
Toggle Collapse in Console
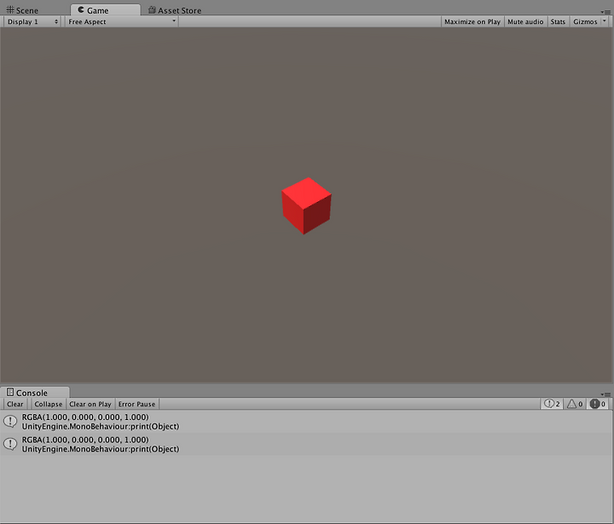click(48, 404)
